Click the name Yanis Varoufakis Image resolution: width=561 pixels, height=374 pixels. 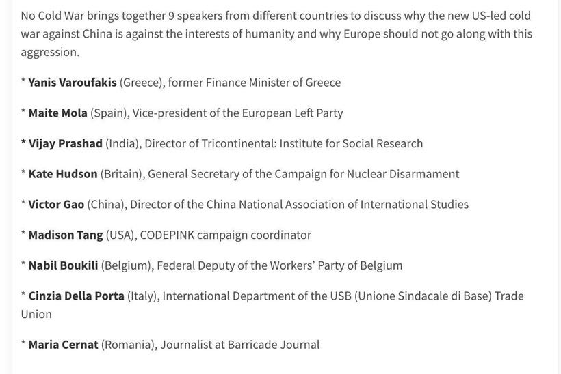coord(73,83)
